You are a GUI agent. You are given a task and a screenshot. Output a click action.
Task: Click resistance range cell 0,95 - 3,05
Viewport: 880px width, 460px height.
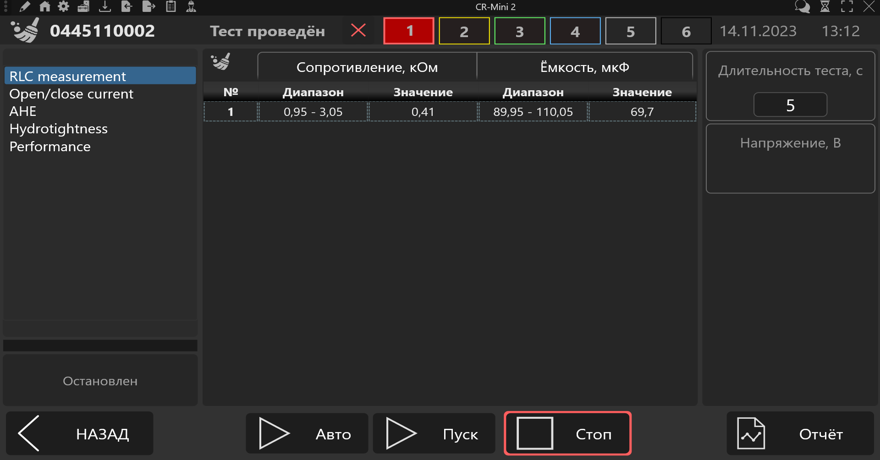click(x=313, y=112)
